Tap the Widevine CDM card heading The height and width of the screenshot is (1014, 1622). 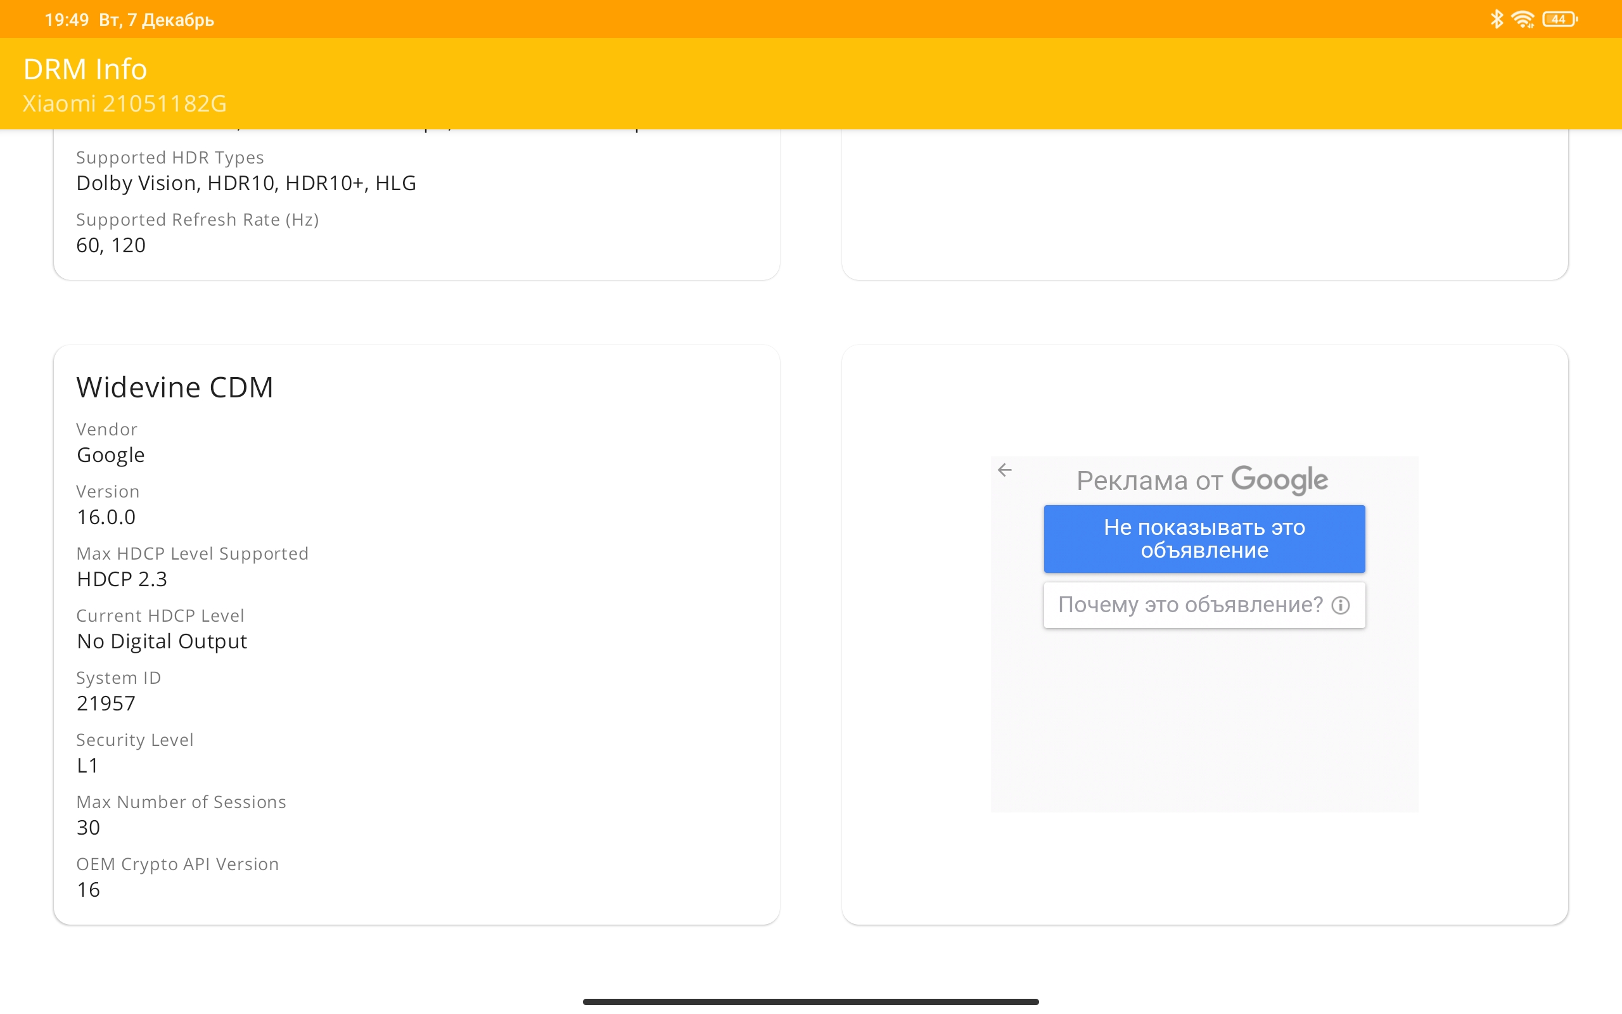(x=175, y=388)
